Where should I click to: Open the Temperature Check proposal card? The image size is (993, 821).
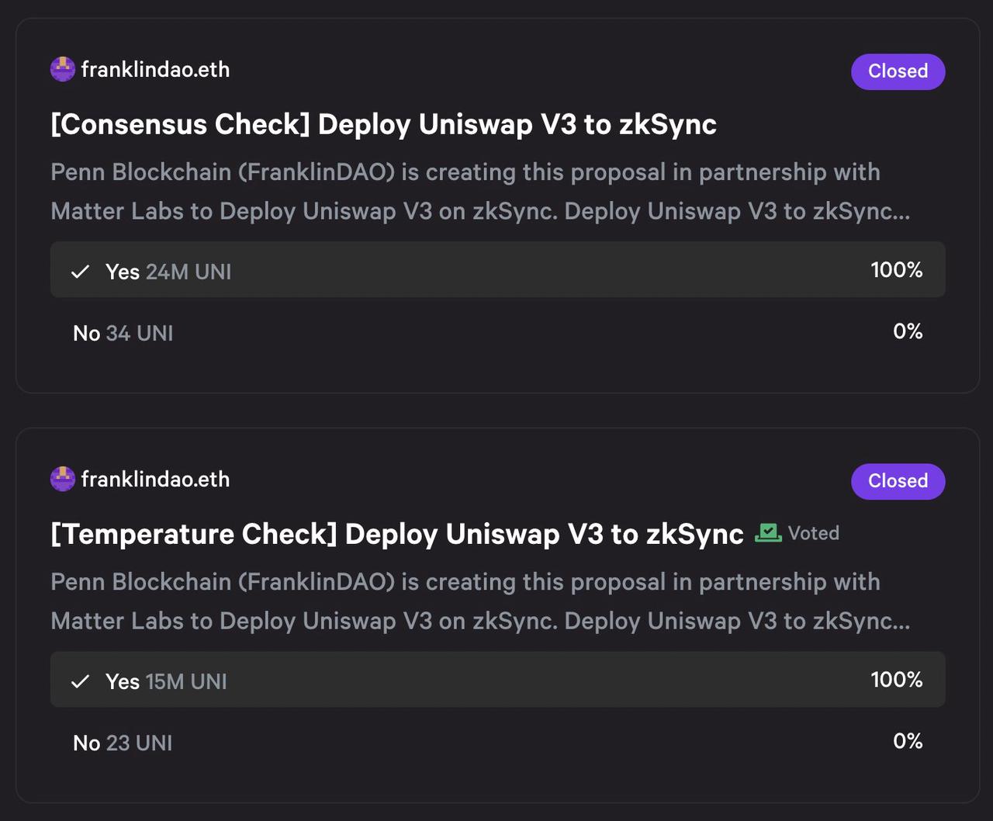496,613
